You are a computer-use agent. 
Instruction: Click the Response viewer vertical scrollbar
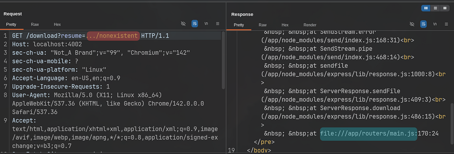tap(452, 121)
